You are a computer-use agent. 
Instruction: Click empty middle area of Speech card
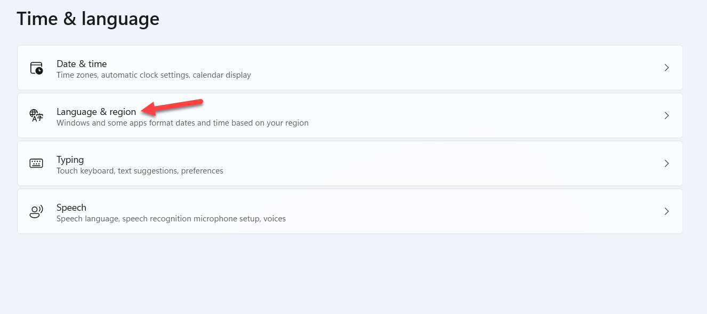(x=427, y=211)
